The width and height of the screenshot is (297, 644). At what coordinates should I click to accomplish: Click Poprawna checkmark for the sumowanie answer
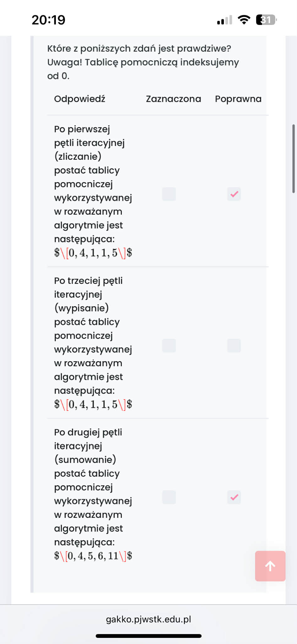[234, 497]
